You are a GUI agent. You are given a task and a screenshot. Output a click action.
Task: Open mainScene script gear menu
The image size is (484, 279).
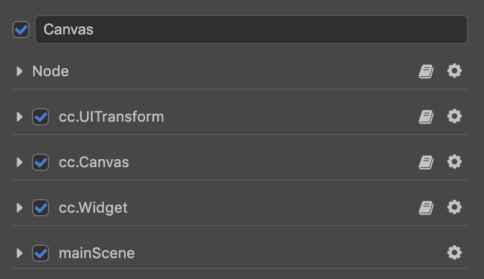click(x=455, y=253)
